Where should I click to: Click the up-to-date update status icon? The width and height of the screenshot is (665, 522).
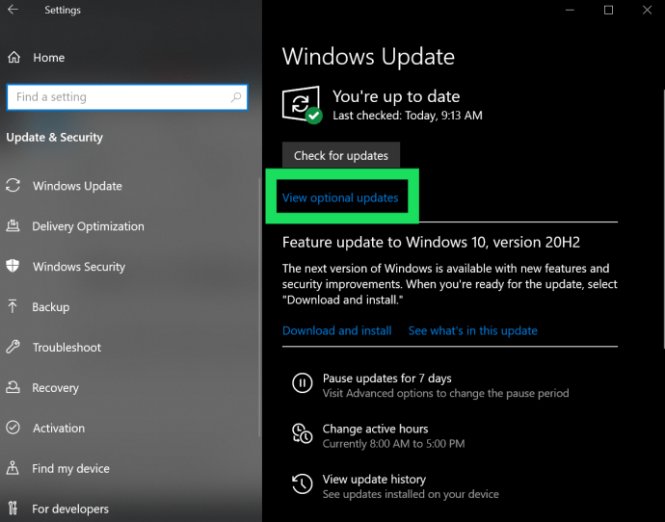(x=302, y=105)
